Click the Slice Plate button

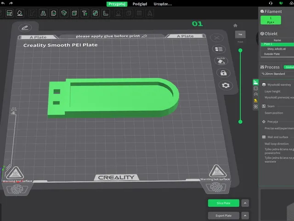(224, 203)
